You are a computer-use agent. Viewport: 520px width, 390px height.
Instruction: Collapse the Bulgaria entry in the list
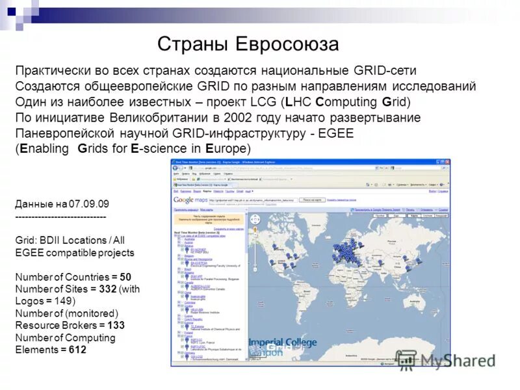(177, 272)
